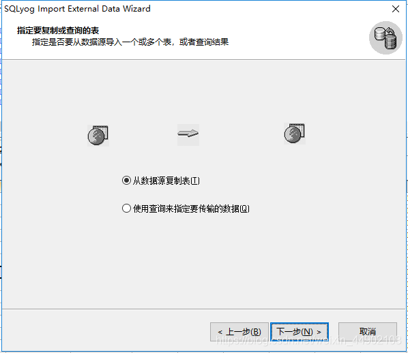Click the transfer arrow icon
The height and width of the screenshot is (353, 408).
pos(188,134)
